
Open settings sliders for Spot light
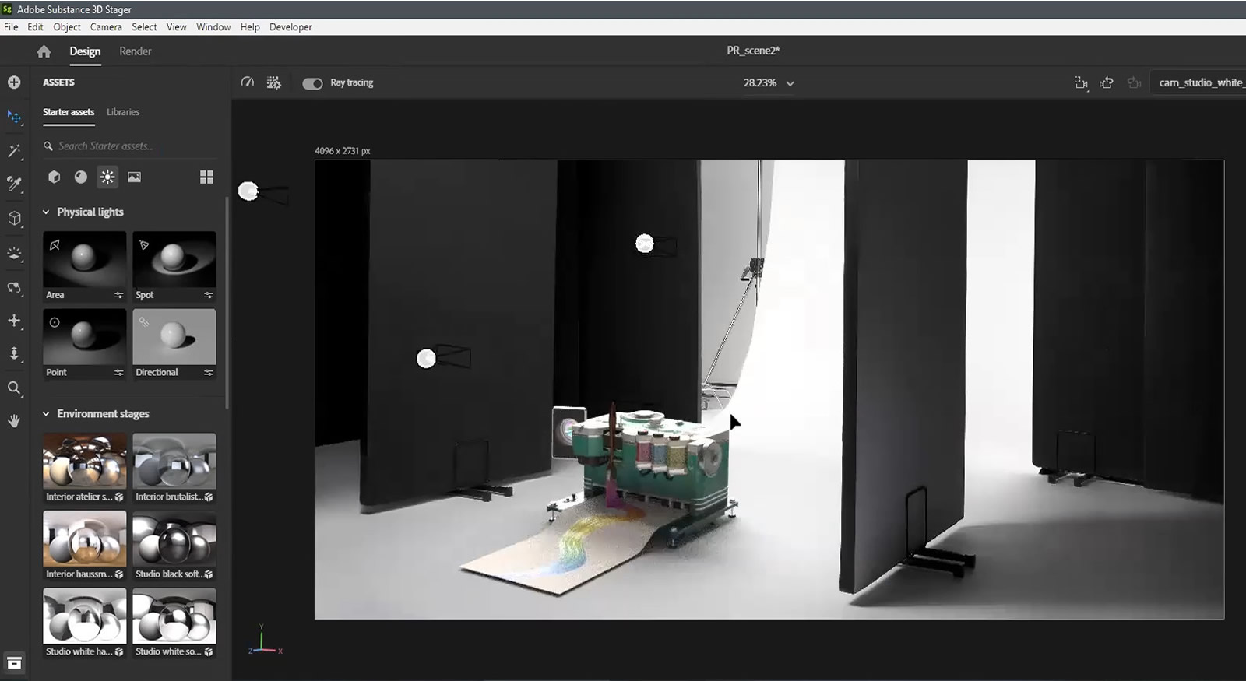point(208,295)
